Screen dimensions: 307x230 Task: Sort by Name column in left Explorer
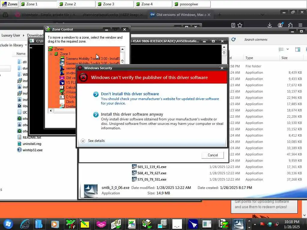click(x=21, y=54)
